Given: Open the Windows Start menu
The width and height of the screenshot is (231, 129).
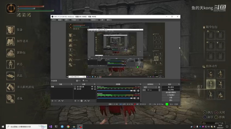Looking at the screenshot, I should [x=3, y=126].
